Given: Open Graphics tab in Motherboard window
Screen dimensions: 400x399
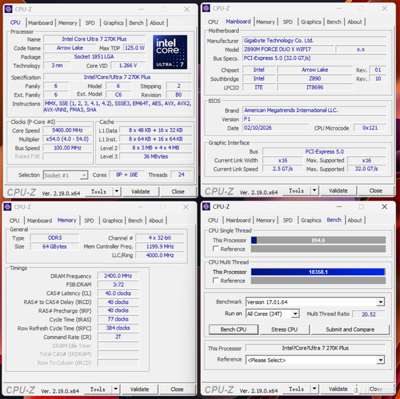Looking at the screenshot, I should pyautogui.click(x=311, y=22).
